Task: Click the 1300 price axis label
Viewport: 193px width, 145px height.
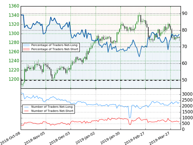Action: [14, 34]
